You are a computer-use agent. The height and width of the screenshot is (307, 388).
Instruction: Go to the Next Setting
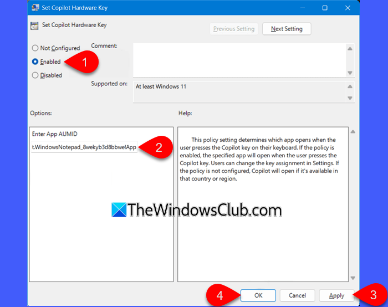[x=287, y=29]
